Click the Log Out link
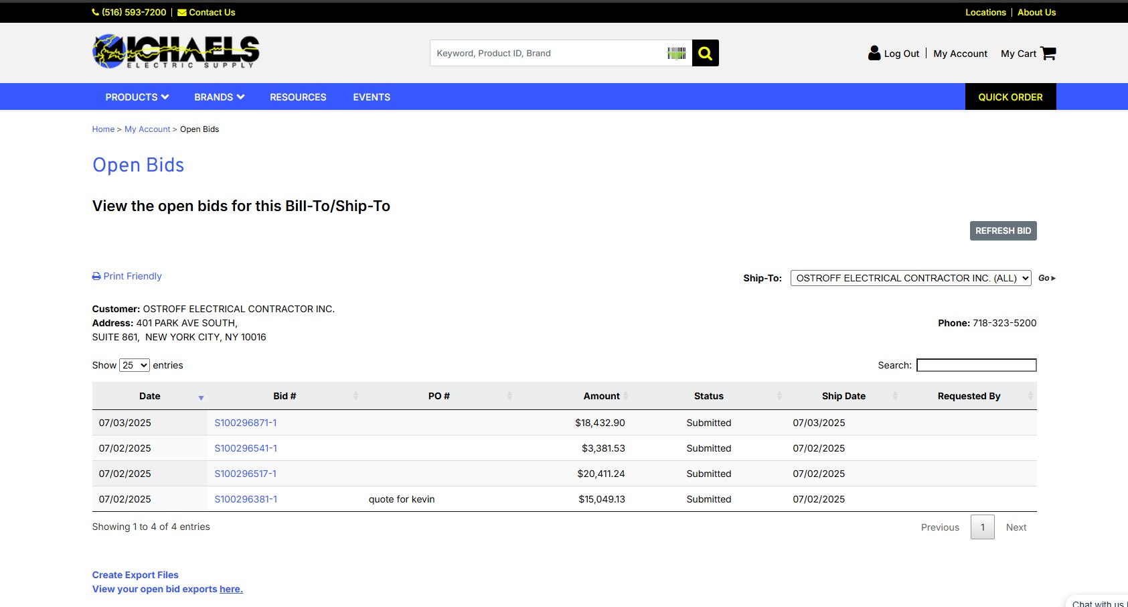The width and height of the screenshot is (1128, 607). [902, 54]
